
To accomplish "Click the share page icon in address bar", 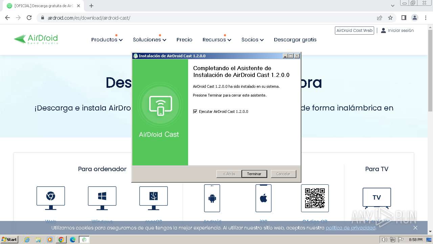I will click(x=380, y=18).
